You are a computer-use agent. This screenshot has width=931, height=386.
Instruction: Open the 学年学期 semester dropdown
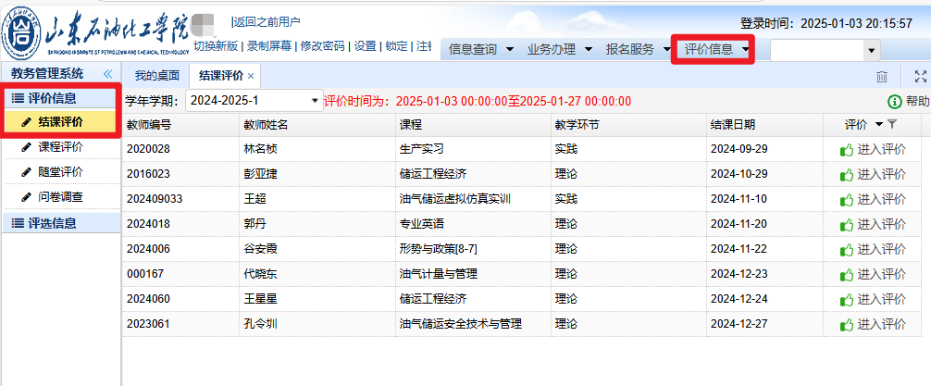tap(315, 101)
